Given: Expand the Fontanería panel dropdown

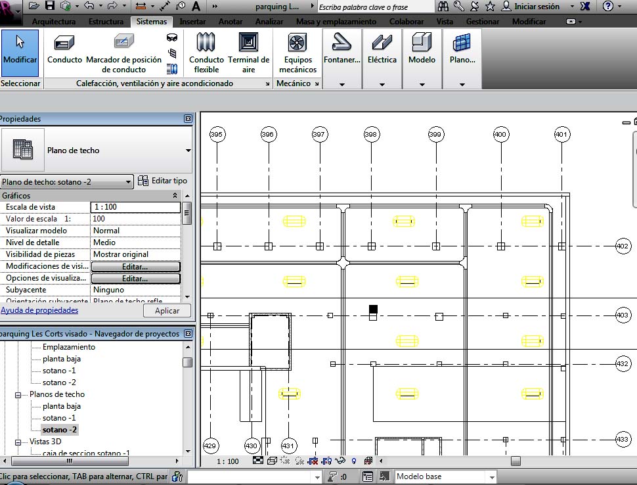Looking at the screenshot, I should click(x=341, y=84).
